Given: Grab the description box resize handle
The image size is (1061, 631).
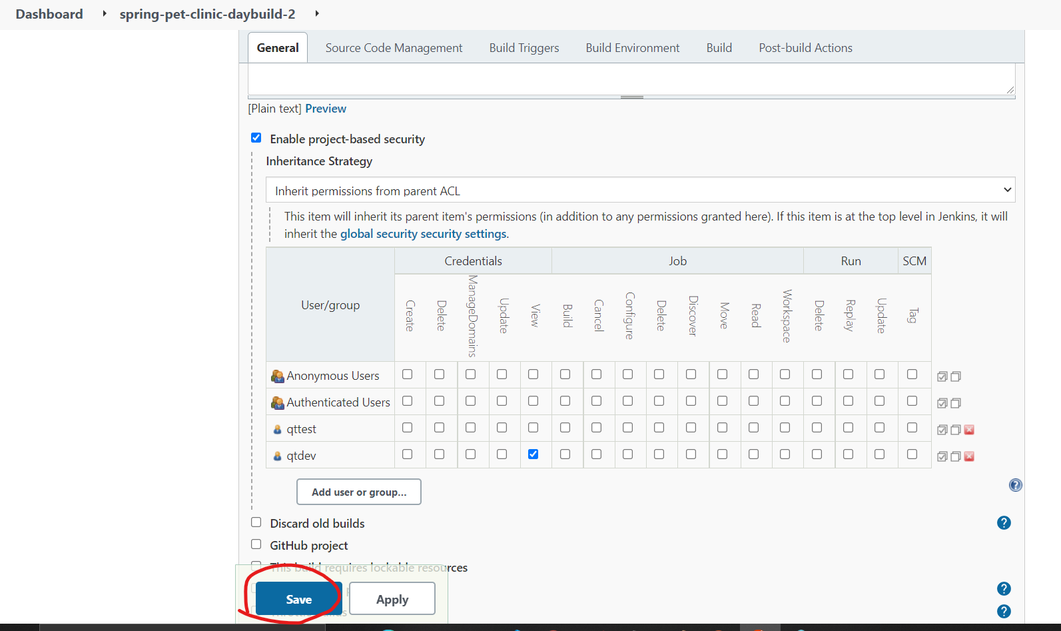Looking at the screenshot, I should pos(631,97).
